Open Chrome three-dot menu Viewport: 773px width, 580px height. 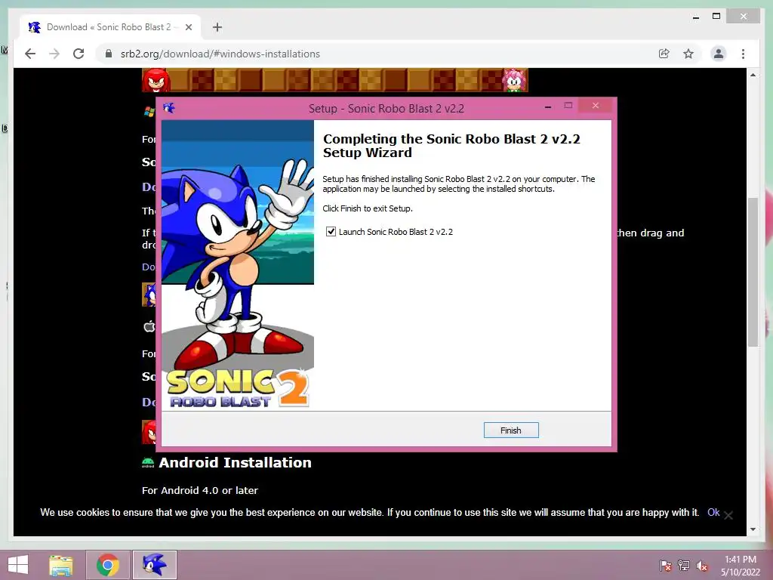(x=743, y=54)
